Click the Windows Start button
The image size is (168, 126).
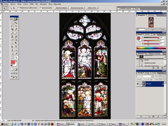4,124
